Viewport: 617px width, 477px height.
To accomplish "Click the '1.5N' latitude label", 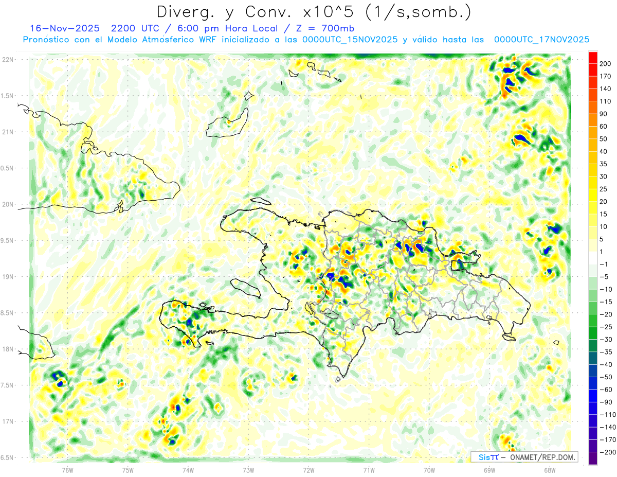I will (8, 96).
